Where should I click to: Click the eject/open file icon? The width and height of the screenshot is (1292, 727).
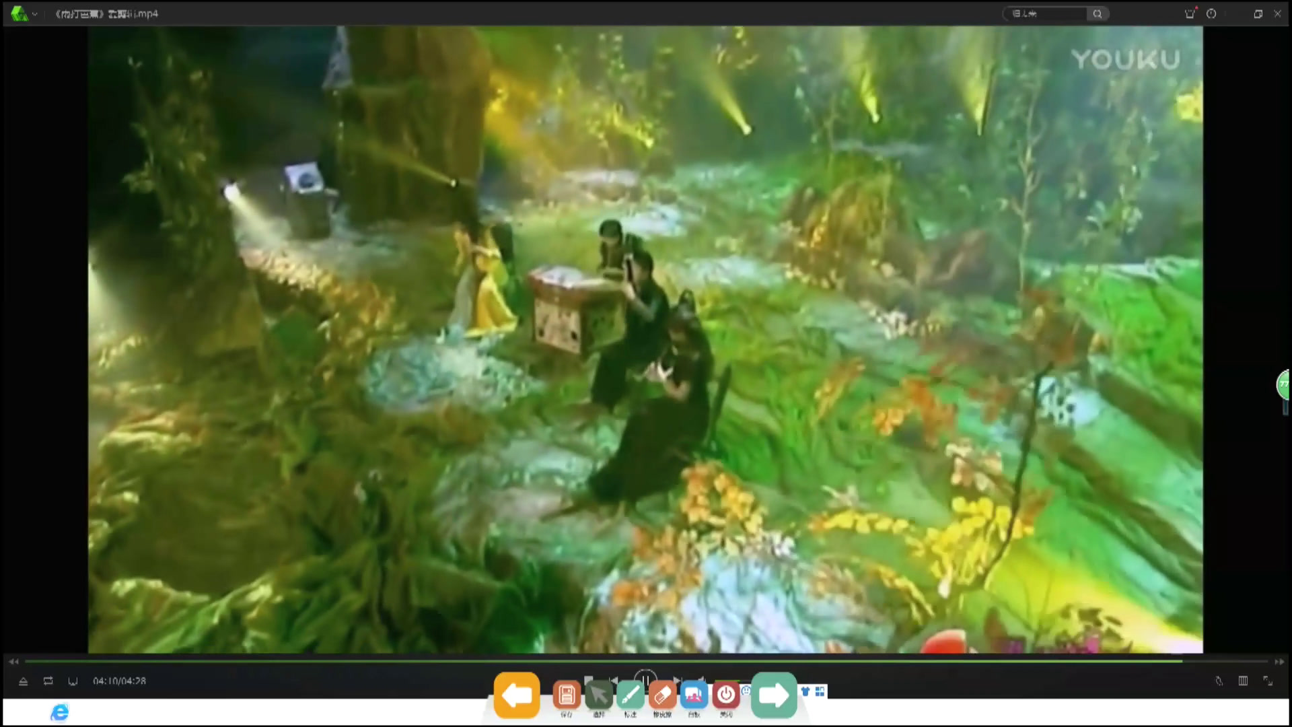(23, 681)
